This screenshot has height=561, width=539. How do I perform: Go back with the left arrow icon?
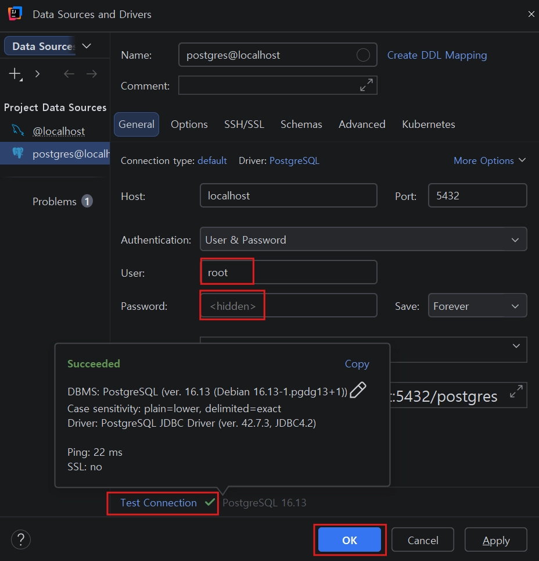[x=69, y=74]
